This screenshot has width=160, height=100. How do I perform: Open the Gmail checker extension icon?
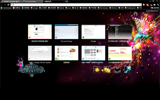pos(147,5)
